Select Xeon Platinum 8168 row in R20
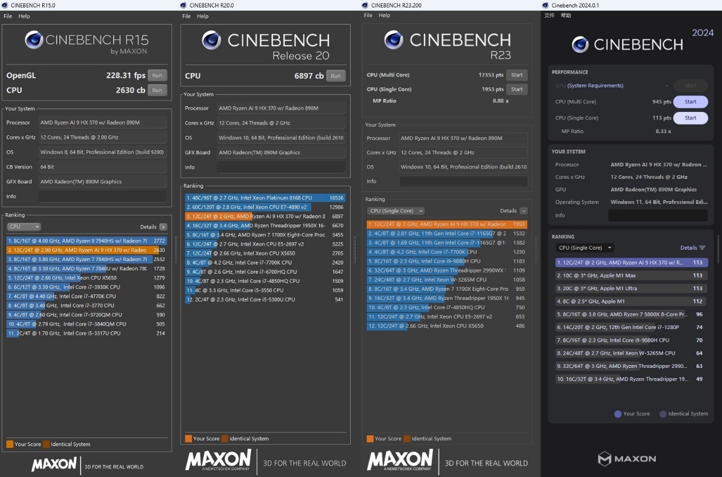Viewport: 722px width, 477px height. coord(265,198)
